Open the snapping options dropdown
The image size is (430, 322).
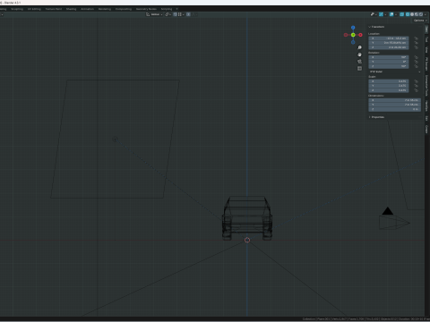pyautogui.click(x=181, y=14)
